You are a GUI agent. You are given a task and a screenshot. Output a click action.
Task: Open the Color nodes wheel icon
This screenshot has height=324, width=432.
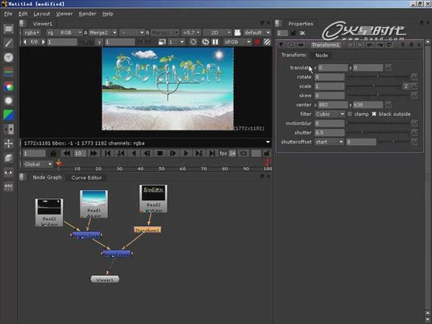coord(9,86)
